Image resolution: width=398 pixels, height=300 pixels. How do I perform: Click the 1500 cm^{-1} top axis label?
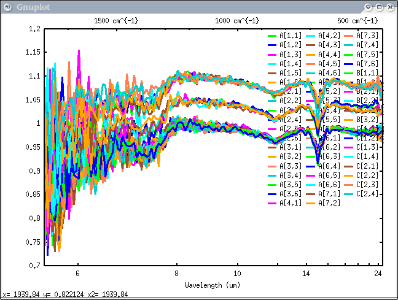coord(116,20)
